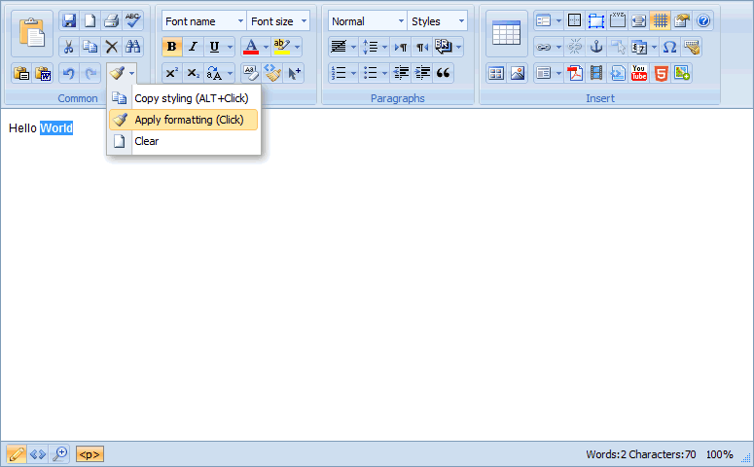Toggle Bold formatting

171,47
